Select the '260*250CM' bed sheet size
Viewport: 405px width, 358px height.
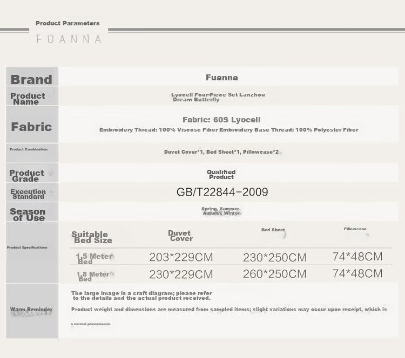click(275, 274)
